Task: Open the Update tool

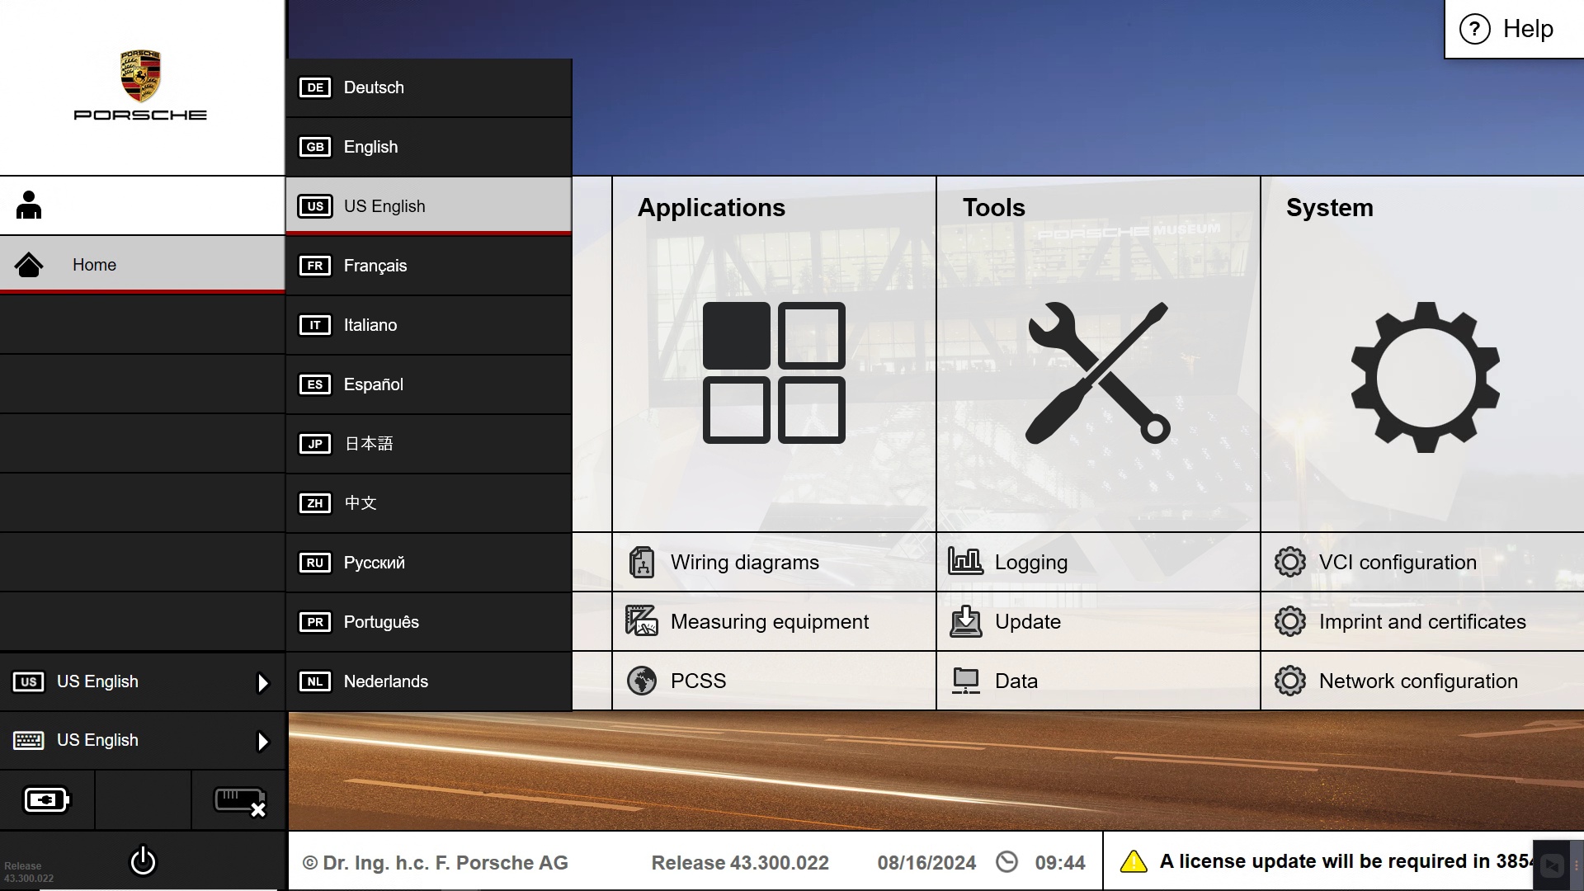Action: 1098,621
